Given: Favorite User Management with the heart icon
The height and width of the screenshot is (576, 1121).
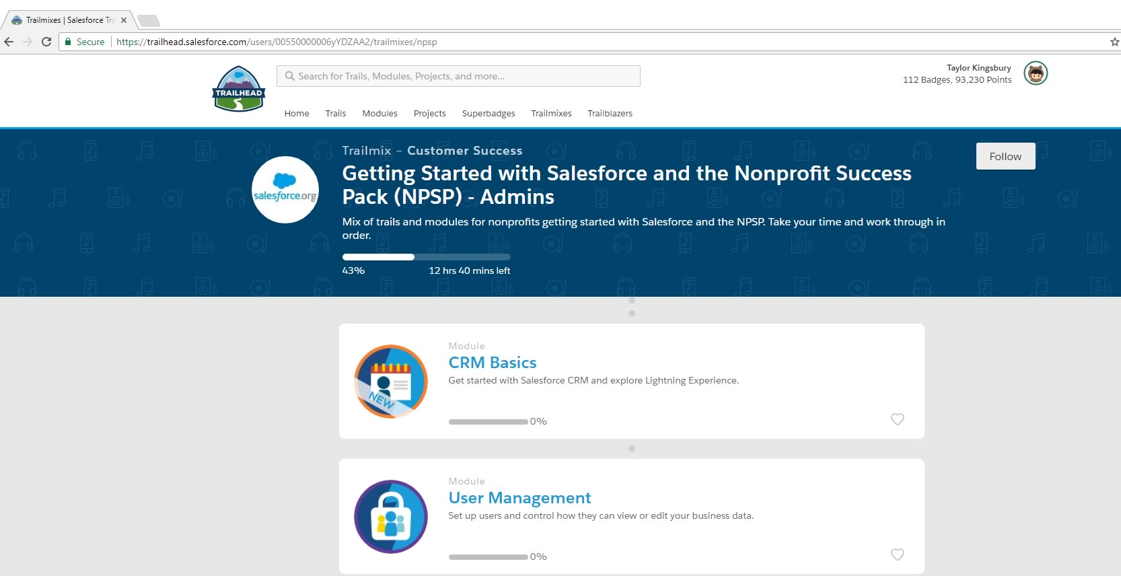Looking at the screenshot, I should pos(898,554).
